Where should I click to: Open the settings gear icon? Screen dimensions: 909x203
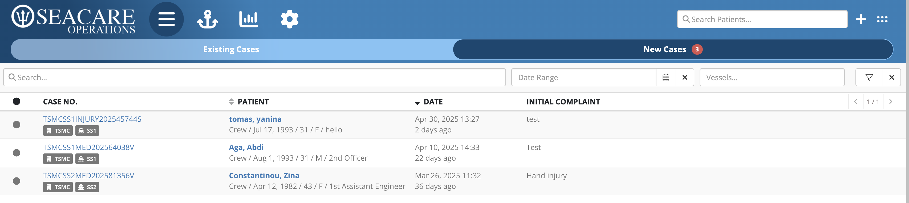pos(289,19)
